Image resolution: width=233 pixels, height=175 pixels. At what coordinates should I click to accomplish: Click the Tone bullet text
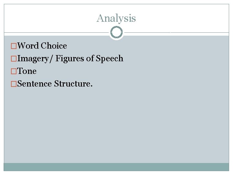(x=27, y=71)
